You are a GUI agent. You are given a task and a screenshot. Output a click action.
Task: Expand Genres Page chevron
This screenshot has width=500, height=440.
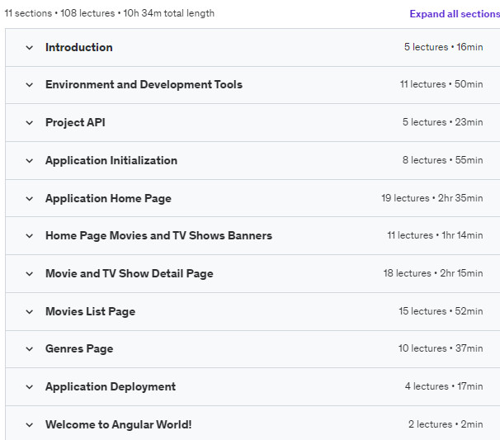pos(30,349)
